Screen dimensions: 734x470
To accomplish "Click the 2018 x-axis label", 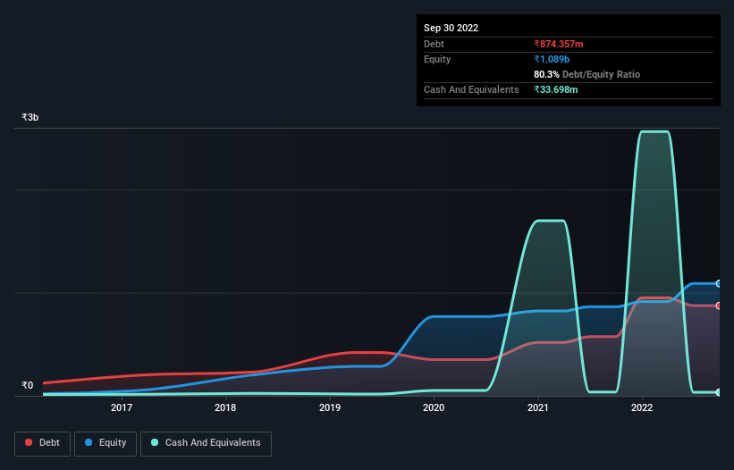I will click(225, 407).
